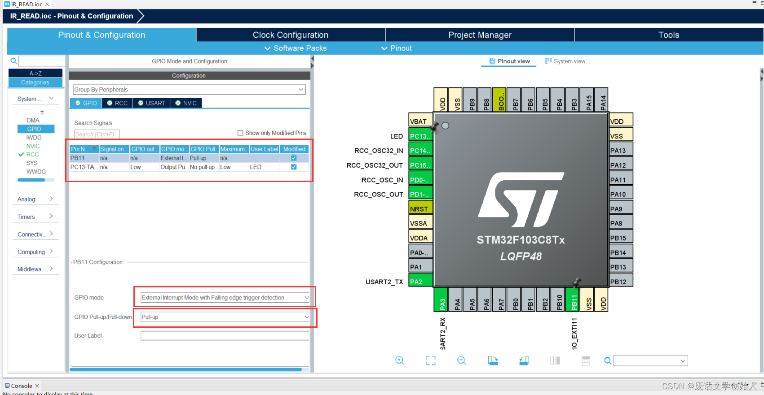Select RCC peripheral tab

click(117, 103)
